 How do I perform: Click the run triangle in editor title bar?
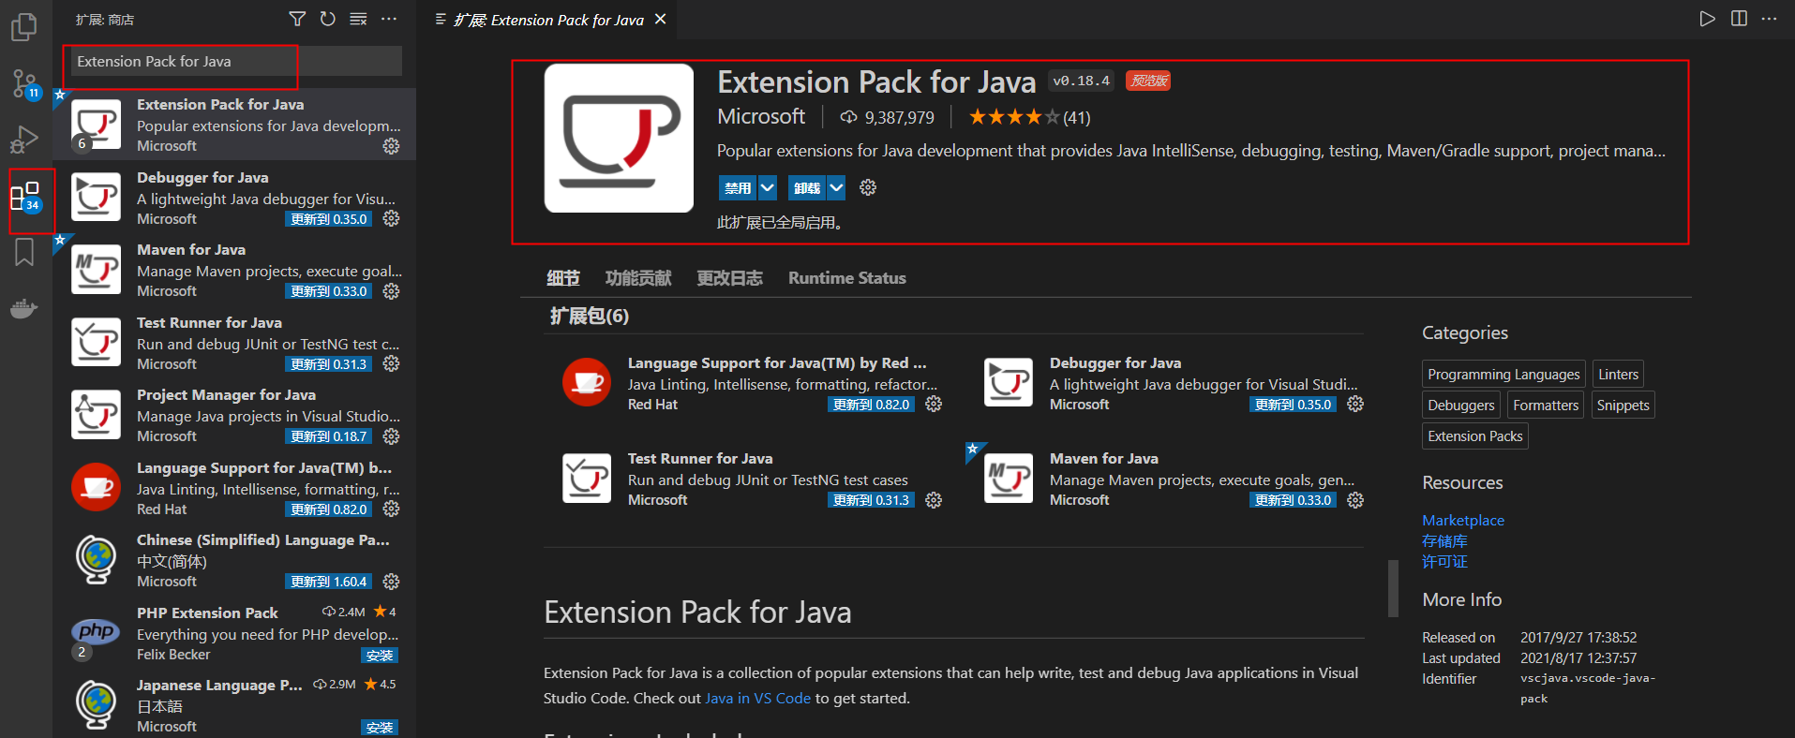point(1707,19)
